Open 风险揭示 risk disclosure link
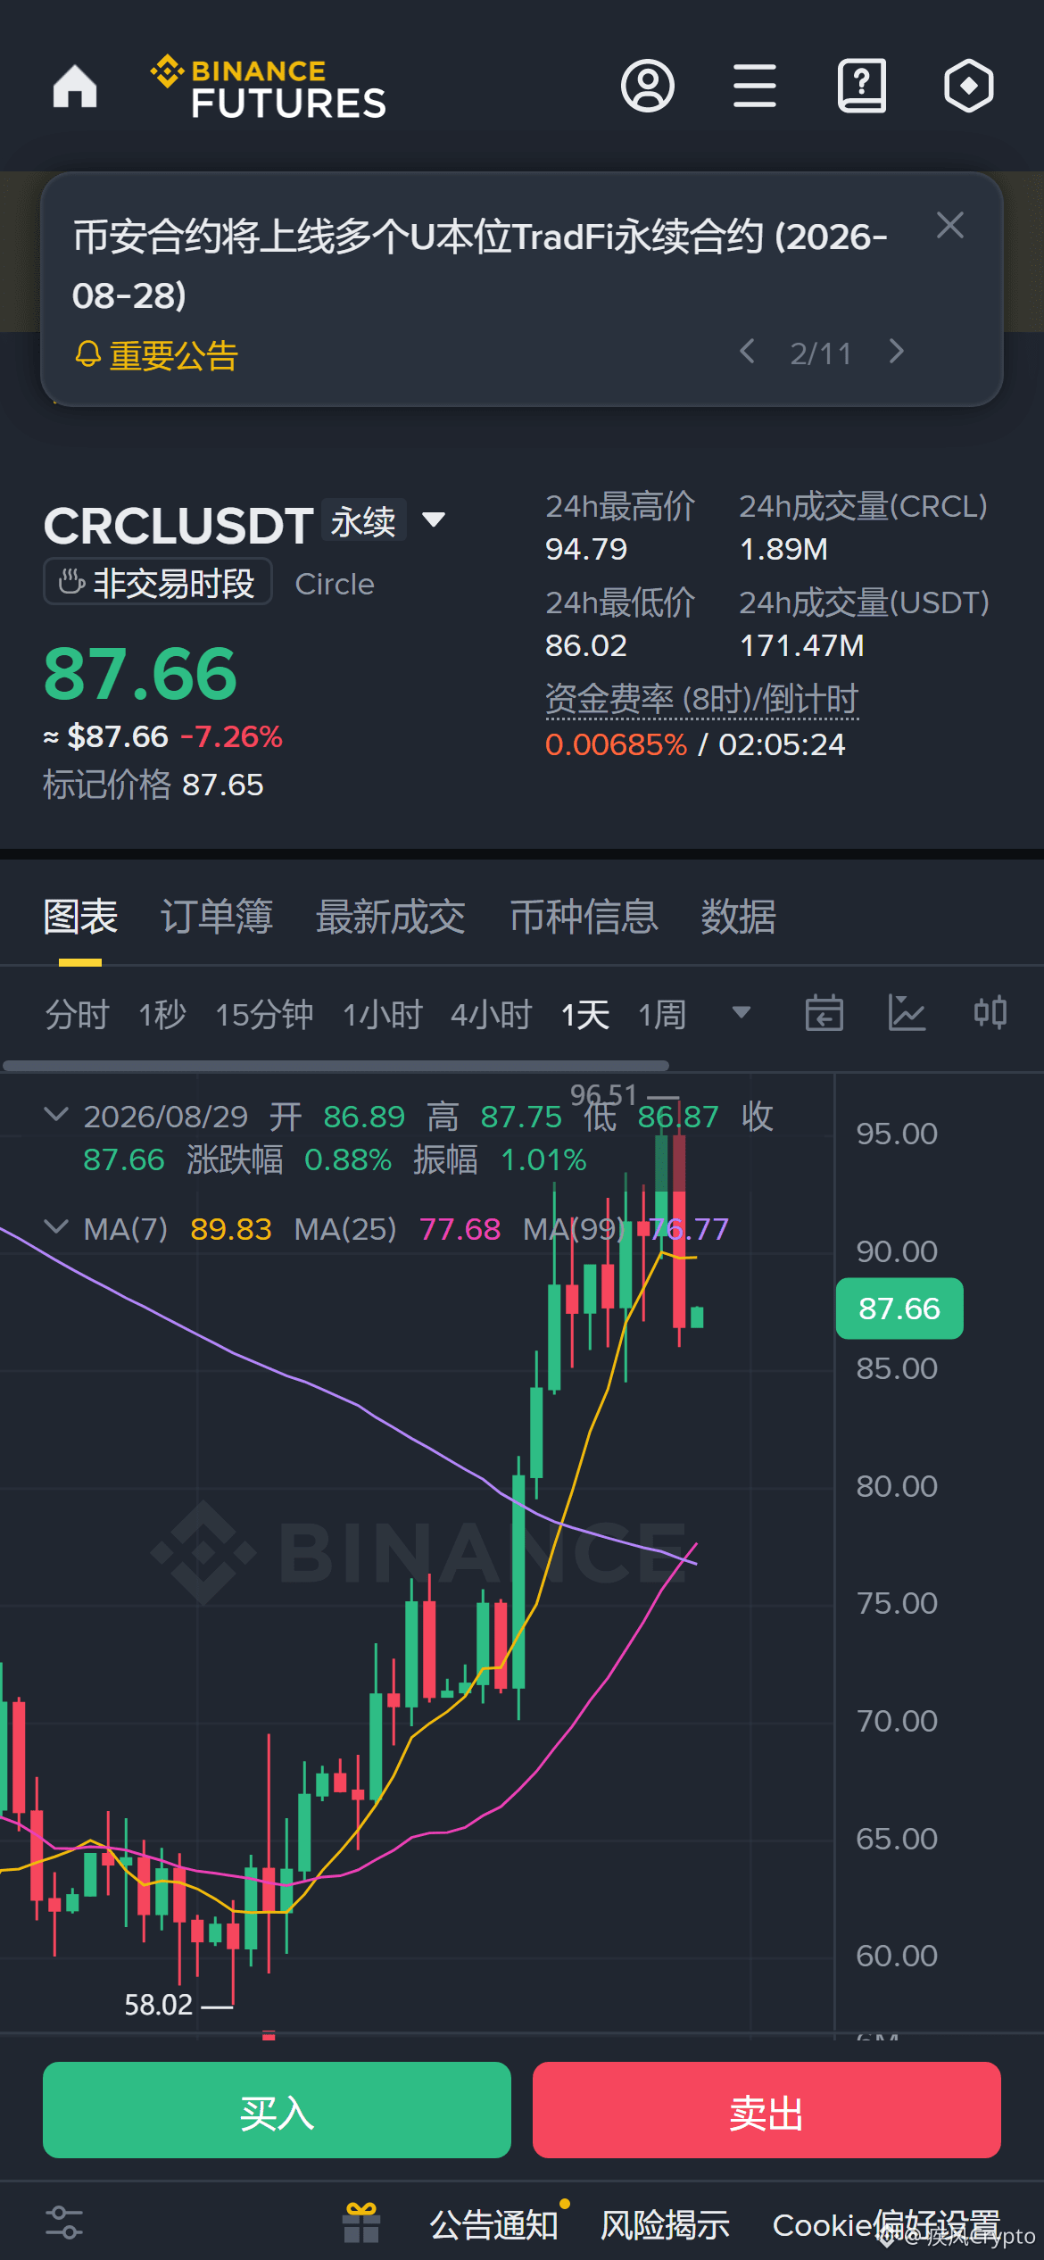Screen dimensions: 1044x2260 (x=666, y=2225)
